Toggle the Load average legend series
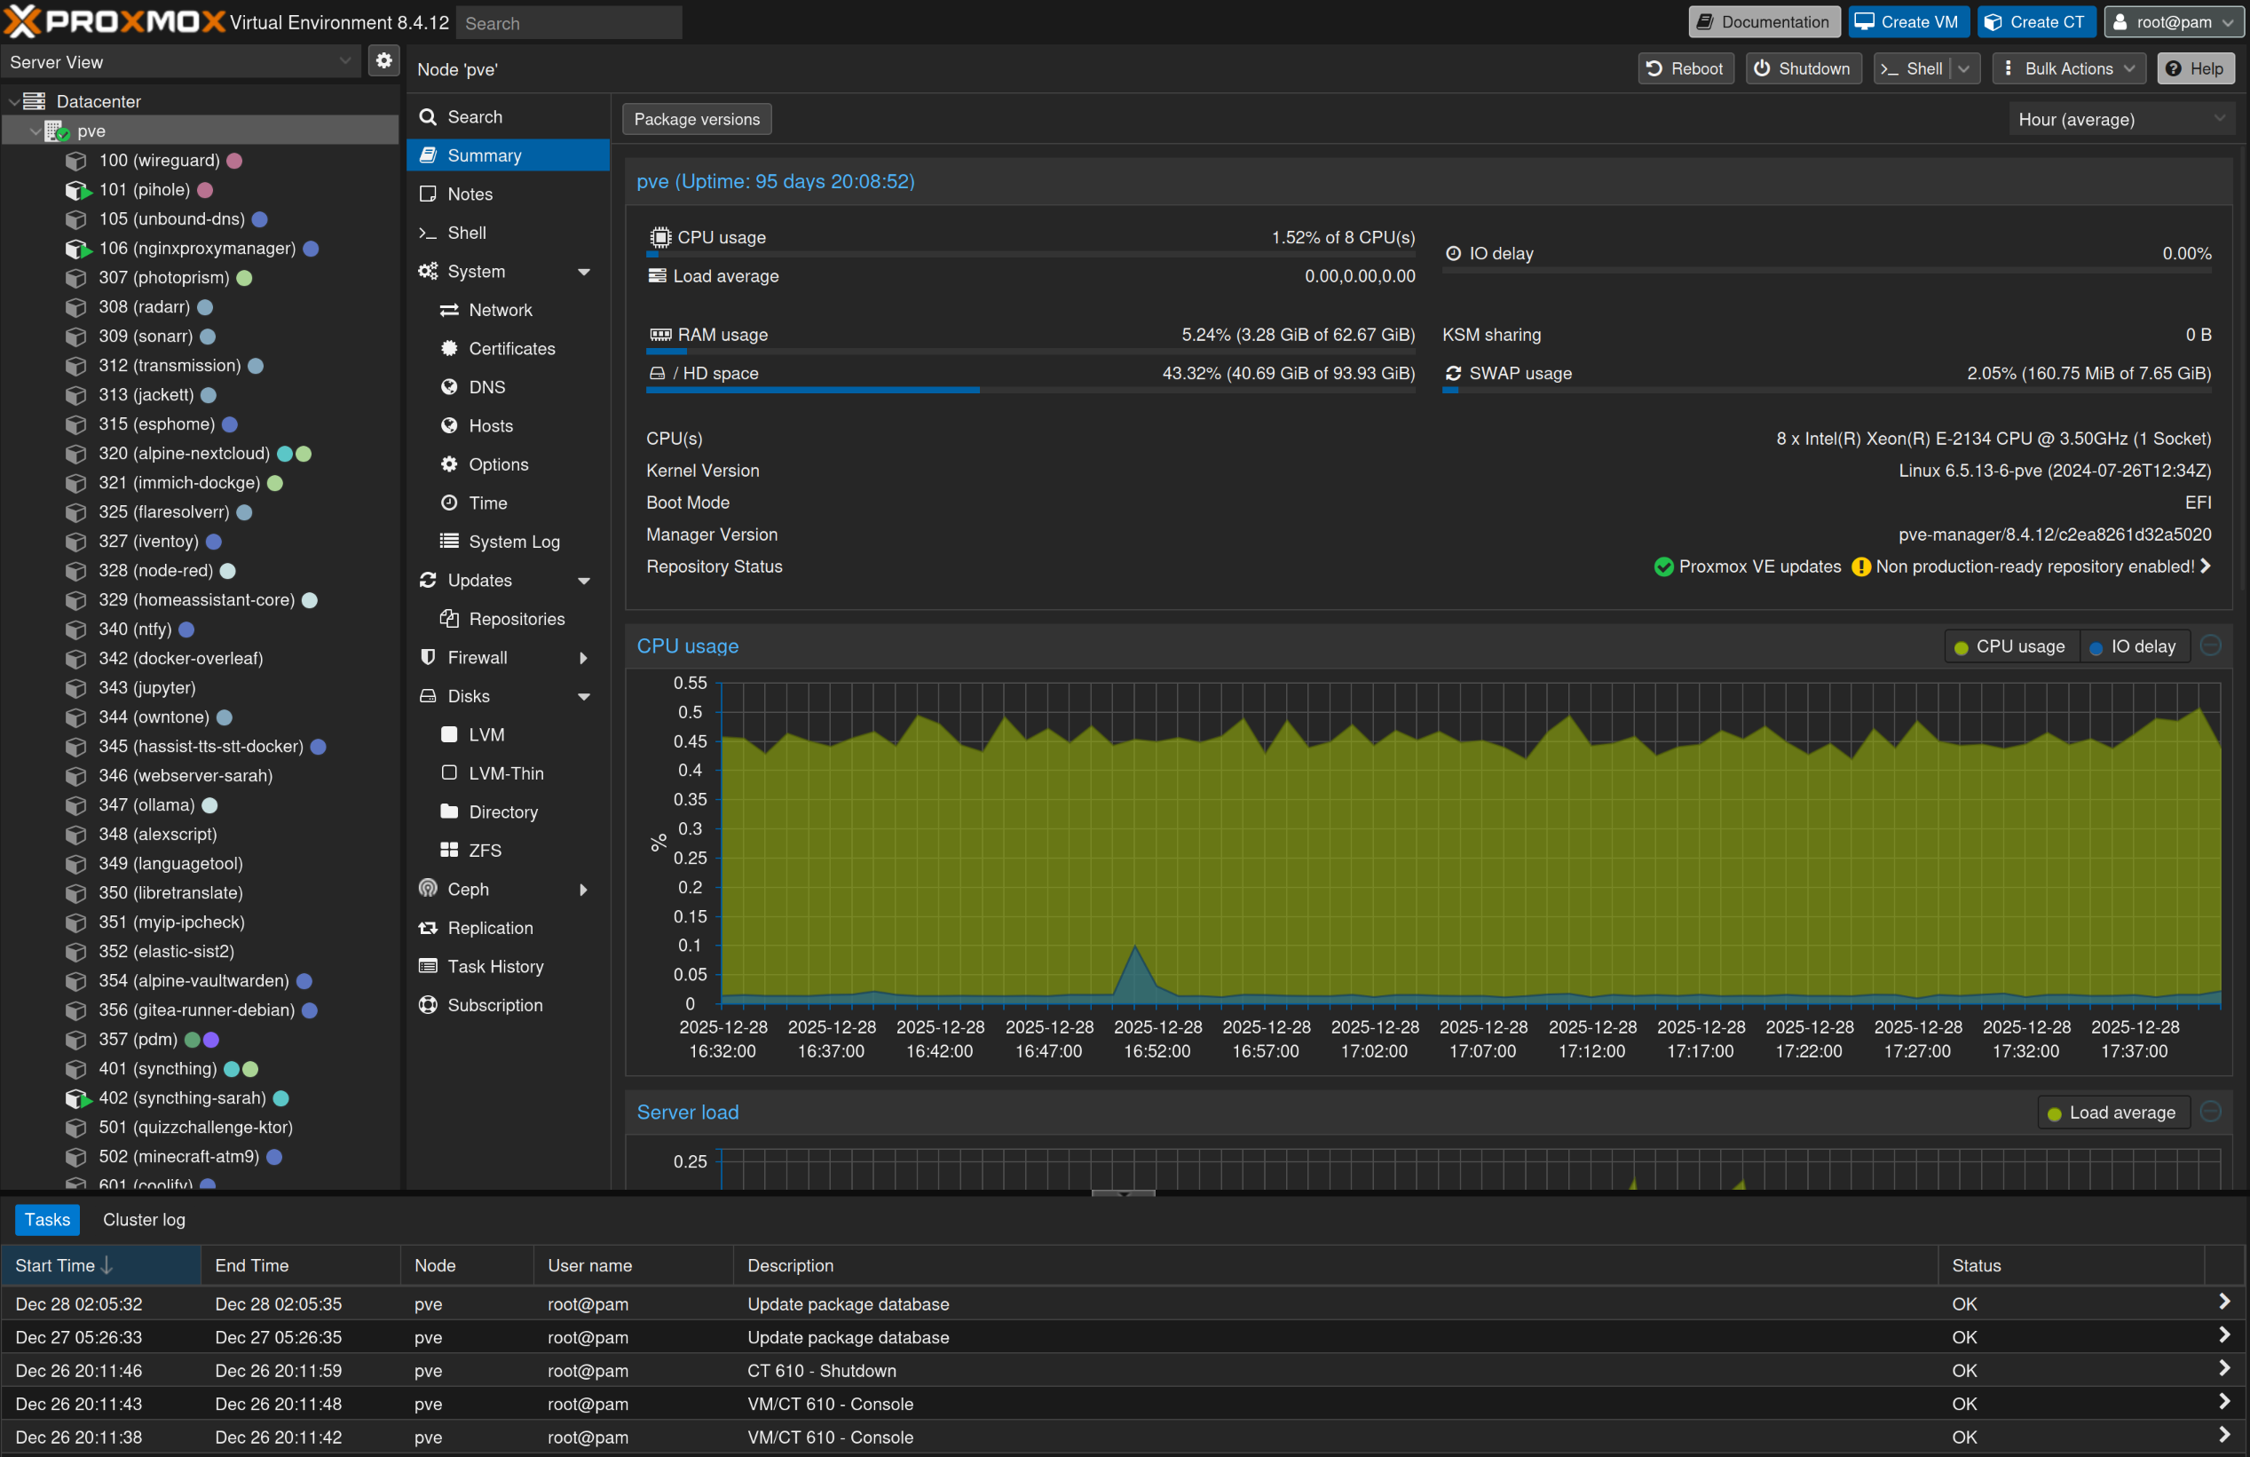The width and height of the screenshot is (2250, 1457). click(2112, 1113)
